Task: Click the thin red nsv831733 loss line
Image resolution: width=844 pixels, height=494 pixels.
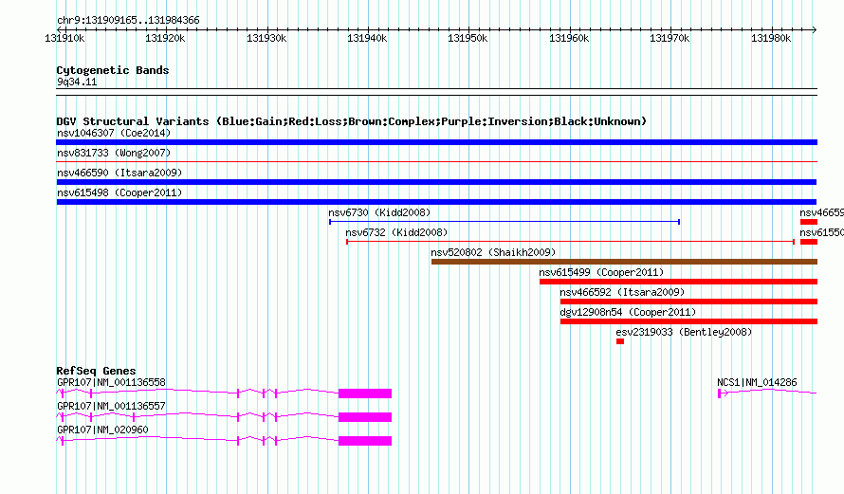Action: pyautogui.click(x=436, y=161)
